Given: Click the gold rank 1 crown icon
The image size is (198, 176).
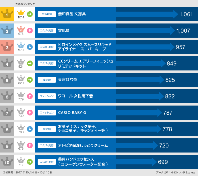Looking at the screenshot, I should coord(7,14).
